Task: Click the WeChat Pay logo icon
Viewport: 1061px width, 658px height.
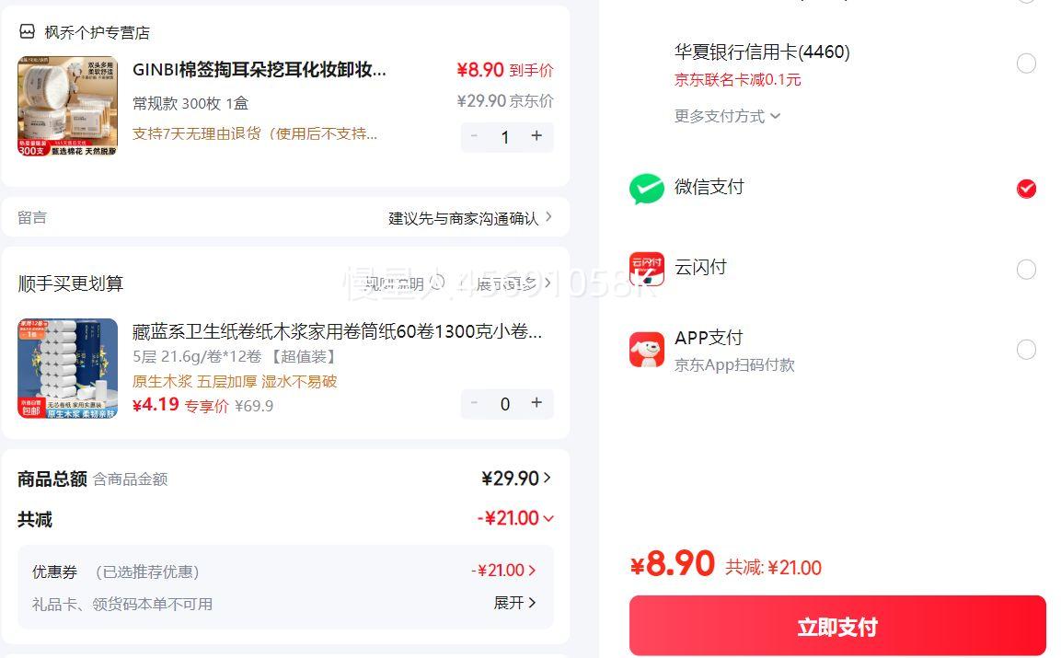Action: click(646, 189)
